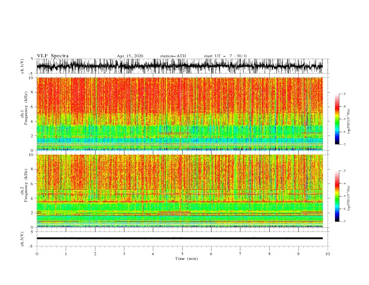Click time axis tick label "4"
369x285 pixels.
153,254
